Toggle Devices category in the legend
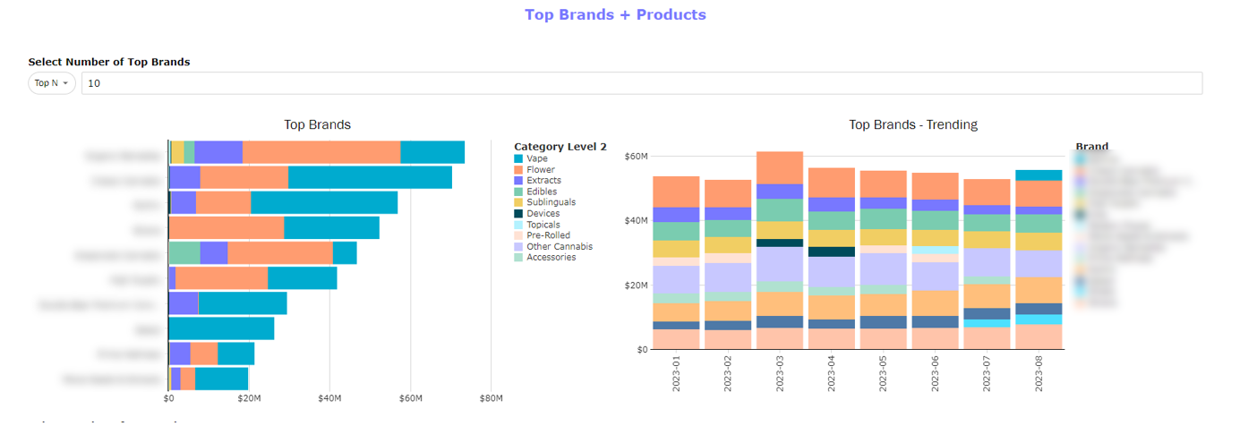Screen dimensions: 1257x443 pos(543,214)
